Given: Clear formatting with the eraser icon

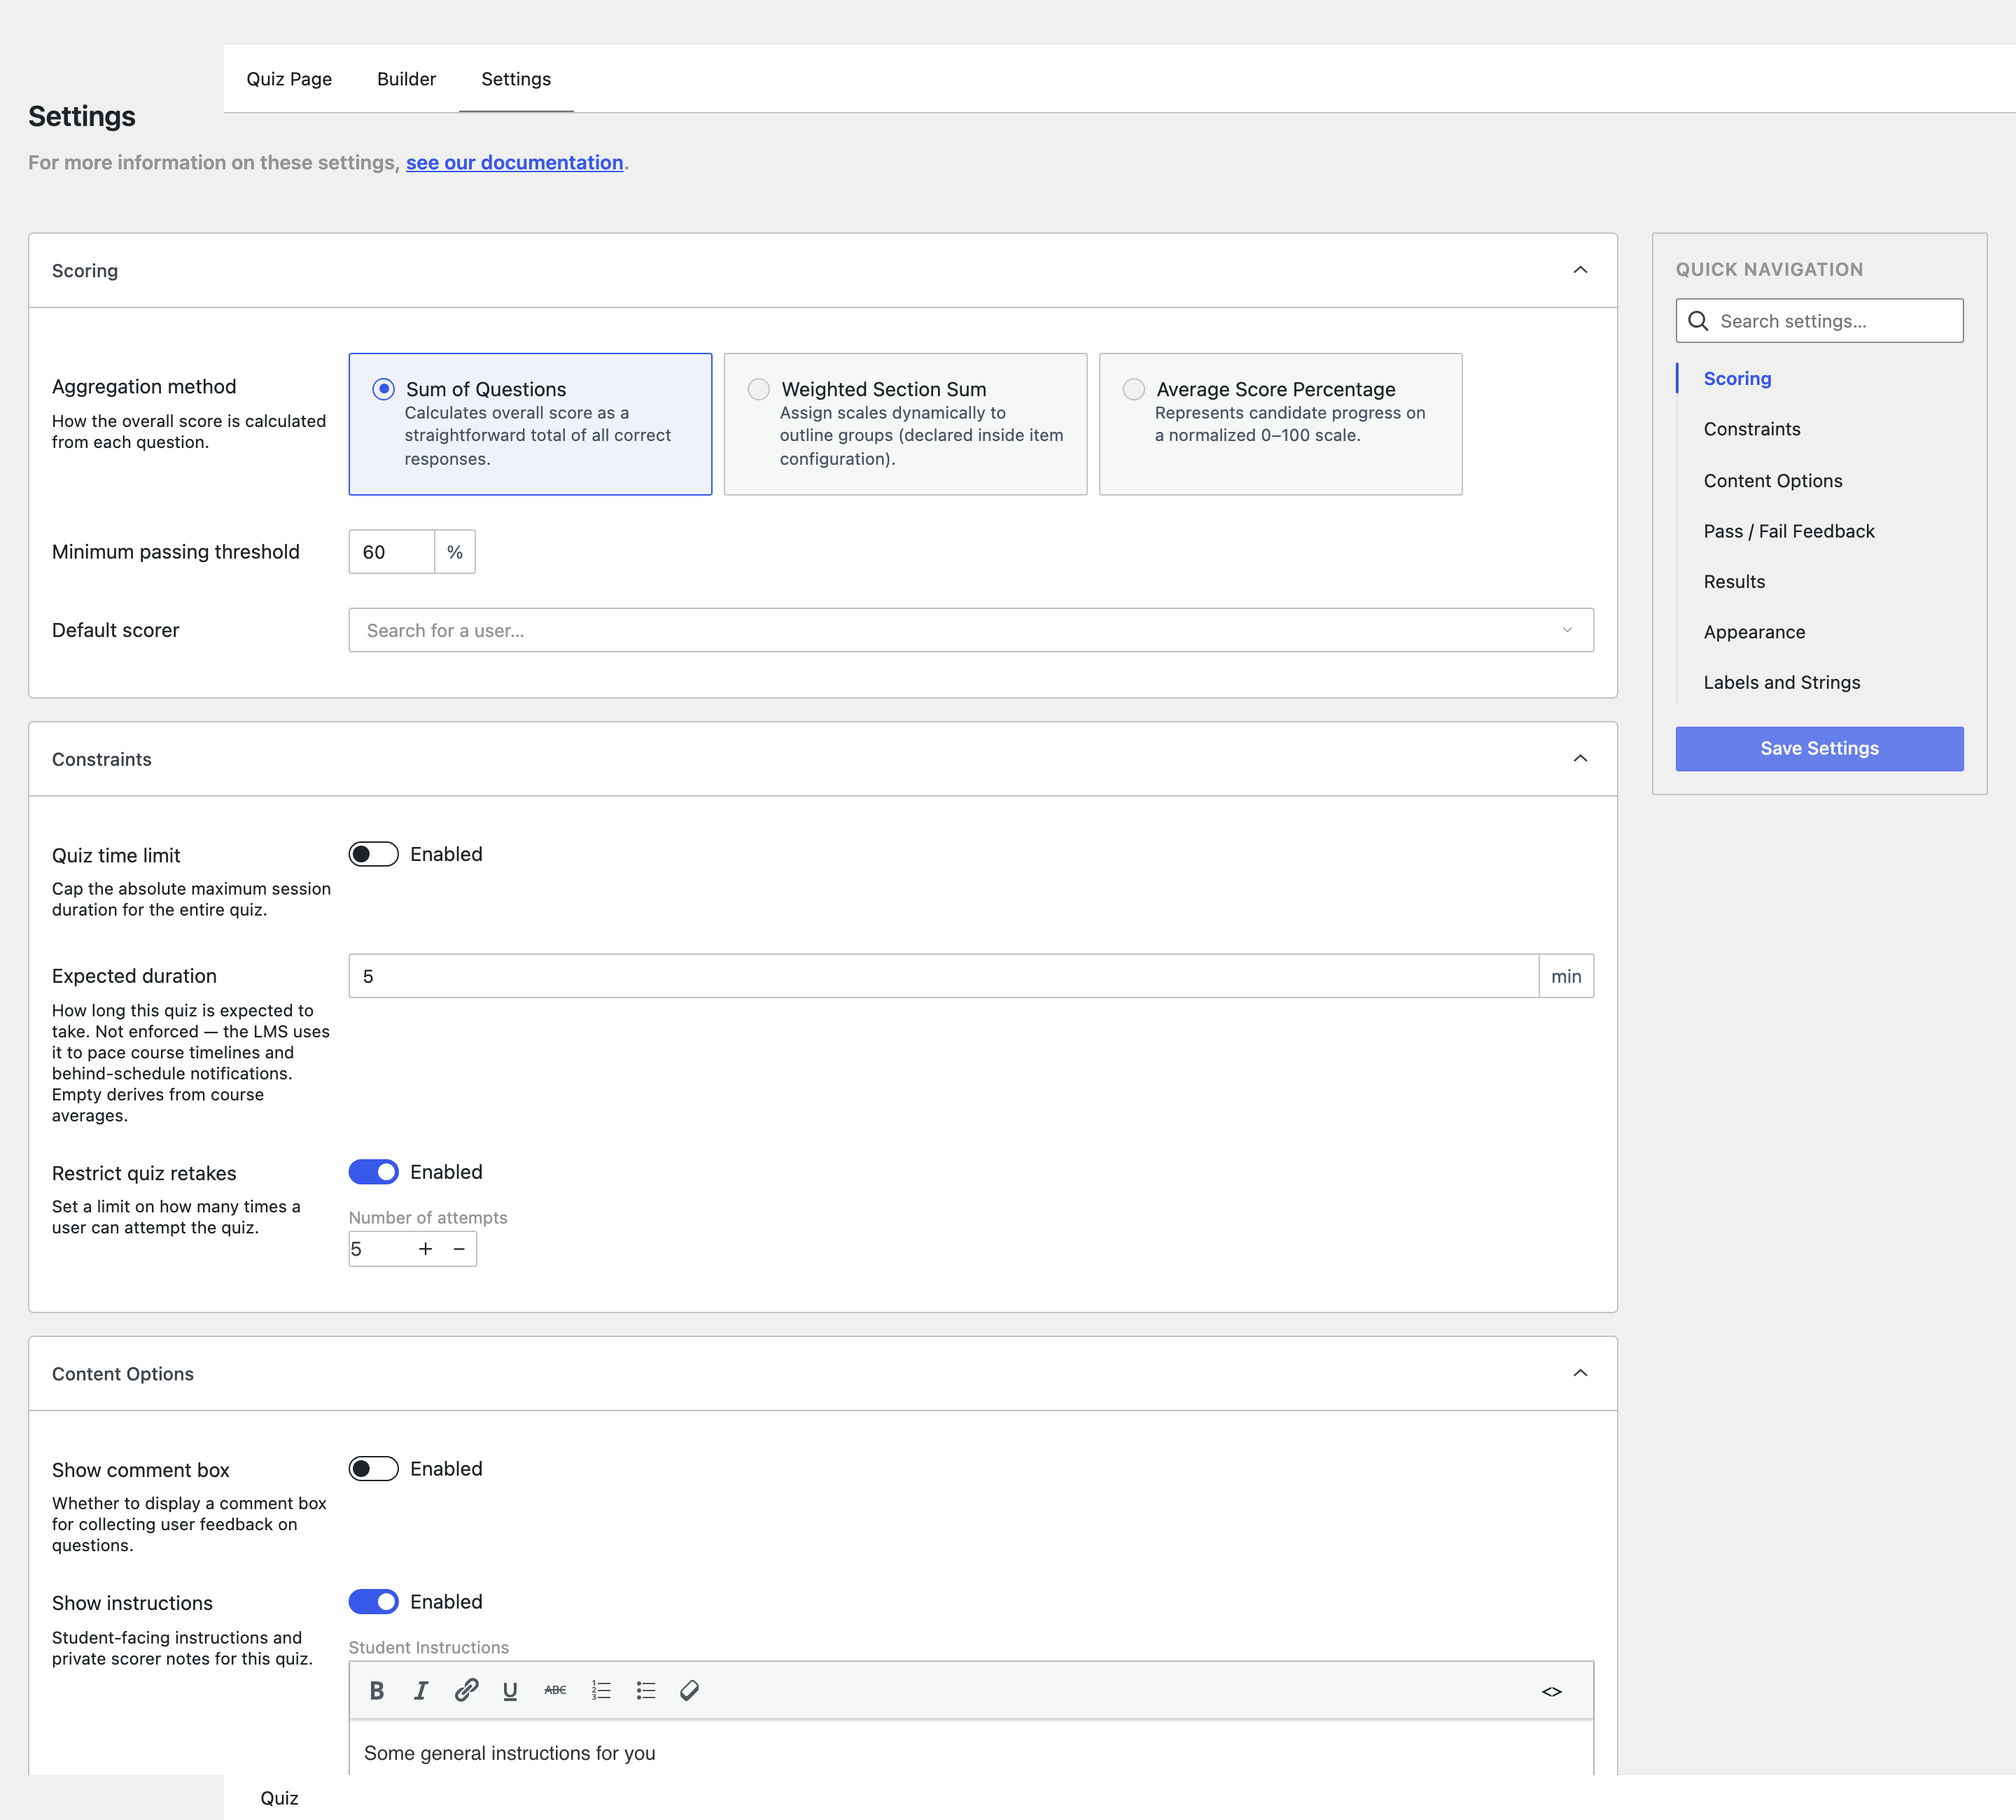Looking at the screenshot, I should click(689, 1691).
